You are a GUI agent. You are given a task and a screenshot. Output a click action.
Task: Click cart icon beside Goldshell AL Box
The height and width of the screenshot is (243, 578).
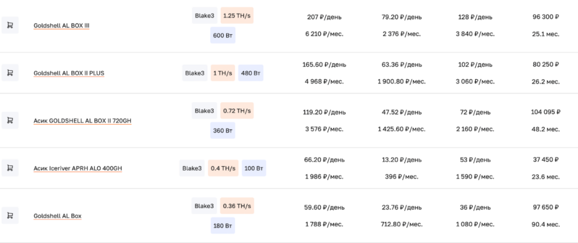pos(10,216)
